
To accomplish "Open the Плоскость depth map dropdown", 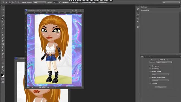I will point(160,80).
